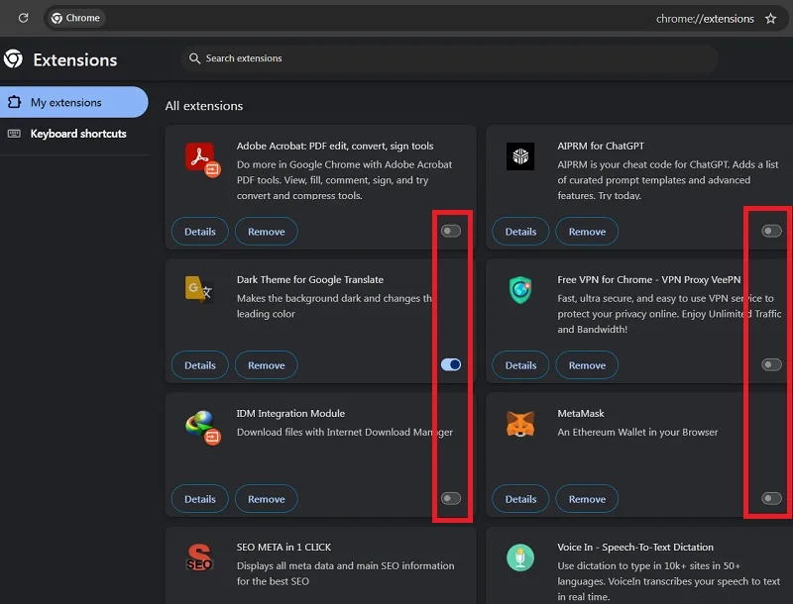The image size is (793, 604).
Task: Click the Free VPN VeePN shield icon
Action: (x=519, y=290)
